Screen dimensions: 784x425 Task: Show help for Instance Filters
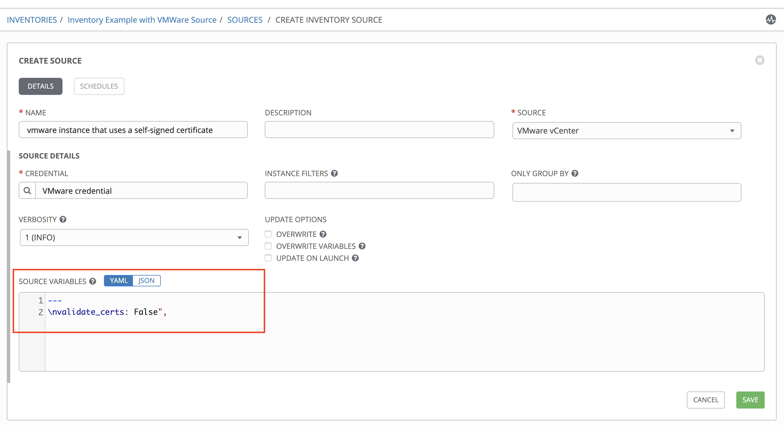(335, 173)
